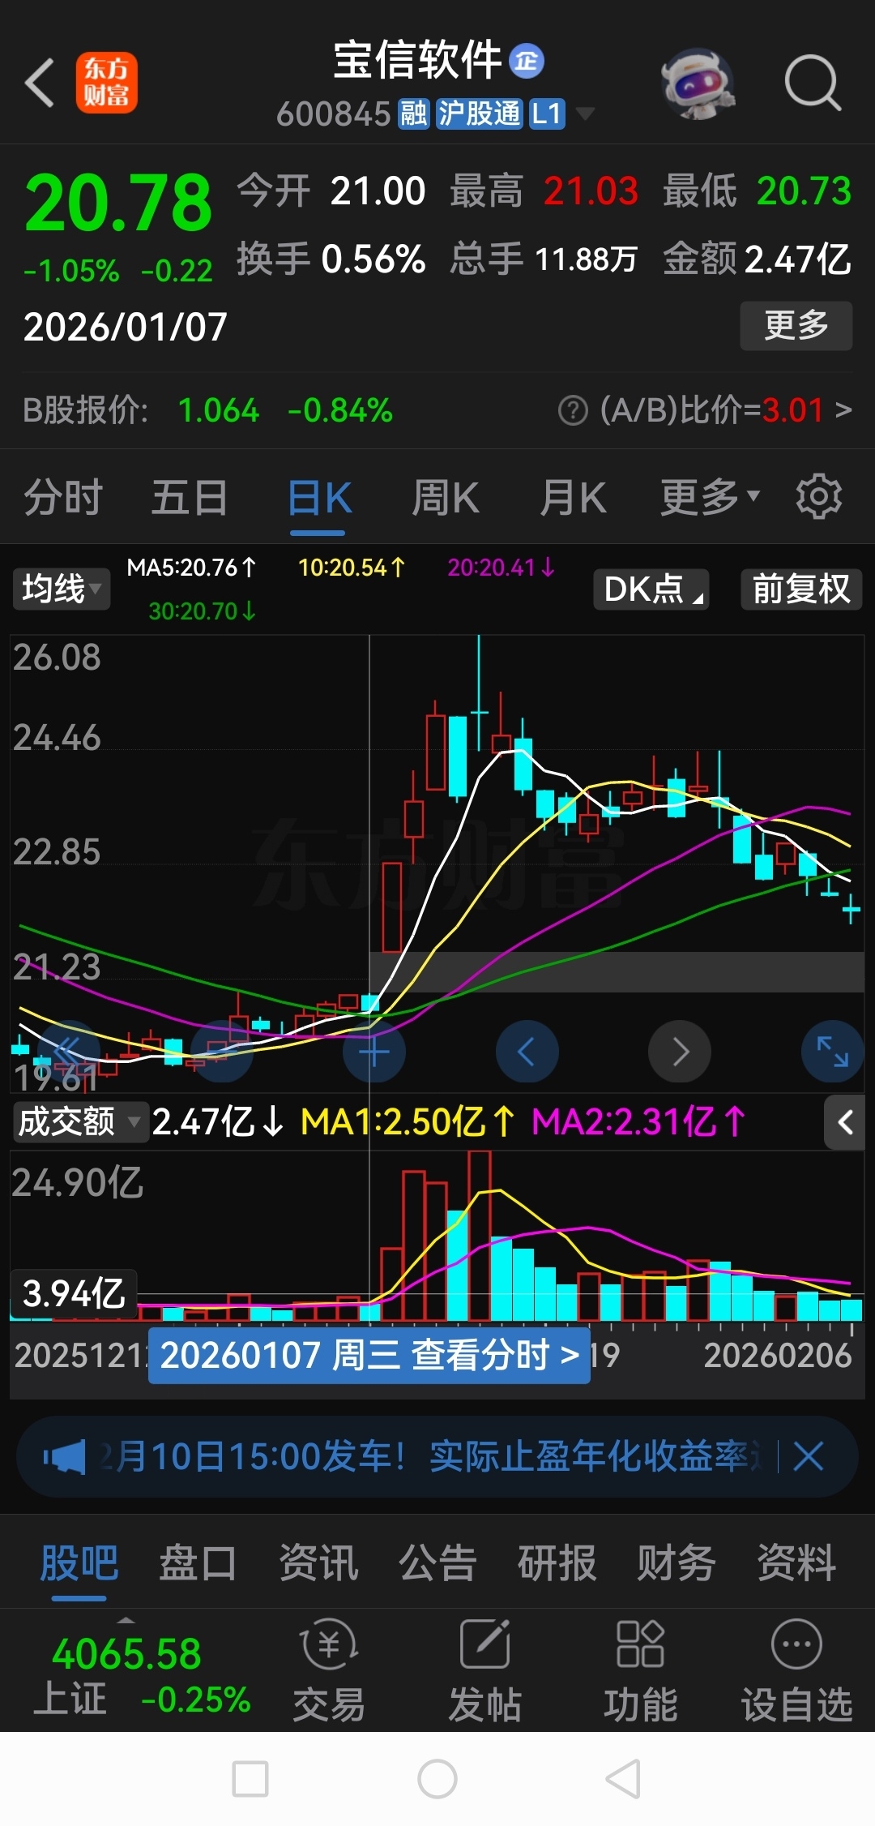875x1826 pixels.
Task: Tap the 3.94亿 volume crosshair label
Action: click(x=74, y=1293)
